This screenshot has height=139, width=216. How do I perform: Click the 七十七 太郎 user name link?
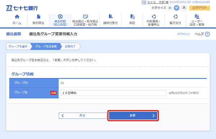pos(158,3)
